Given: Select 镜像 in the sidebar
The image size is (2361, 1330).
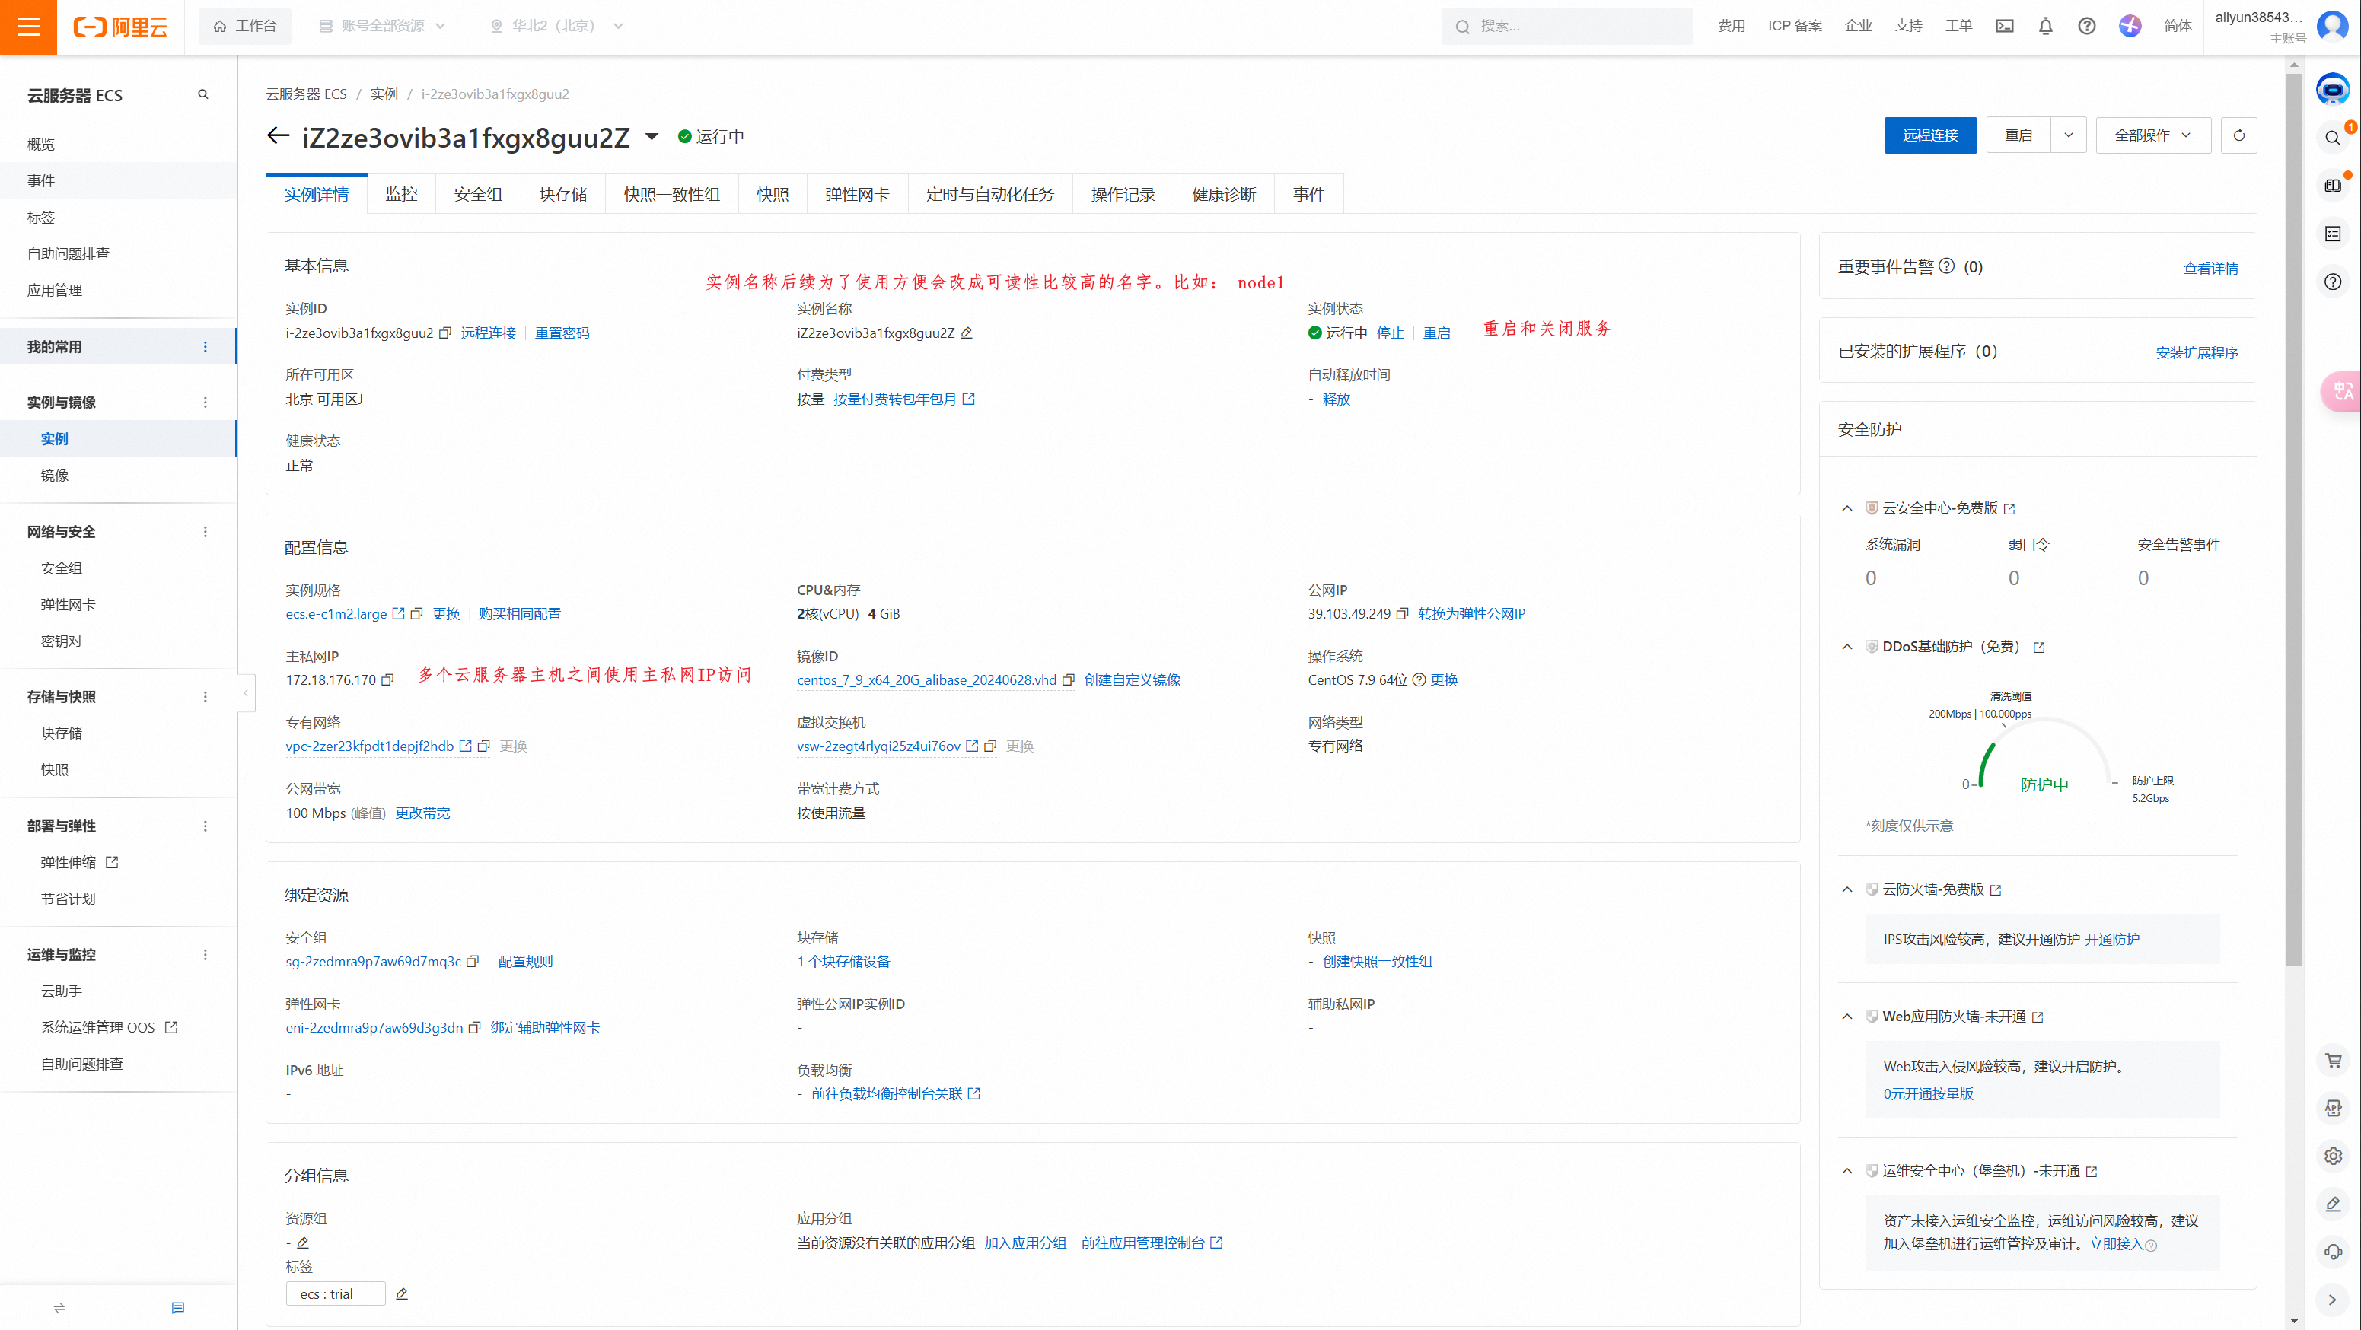Looking at the screenshot, I should tap(55, 476).
